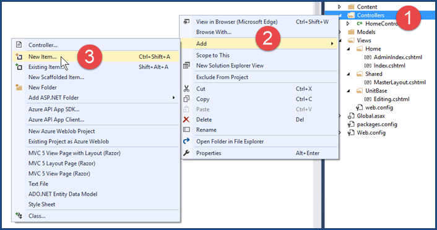
Task: Select MasterLayout.cshtml file
Action: (x=400, y=82)
